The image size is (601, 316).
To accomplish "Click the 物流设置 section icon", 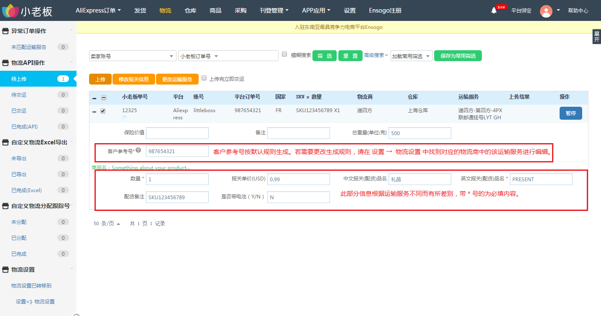I will coord(5,270).
